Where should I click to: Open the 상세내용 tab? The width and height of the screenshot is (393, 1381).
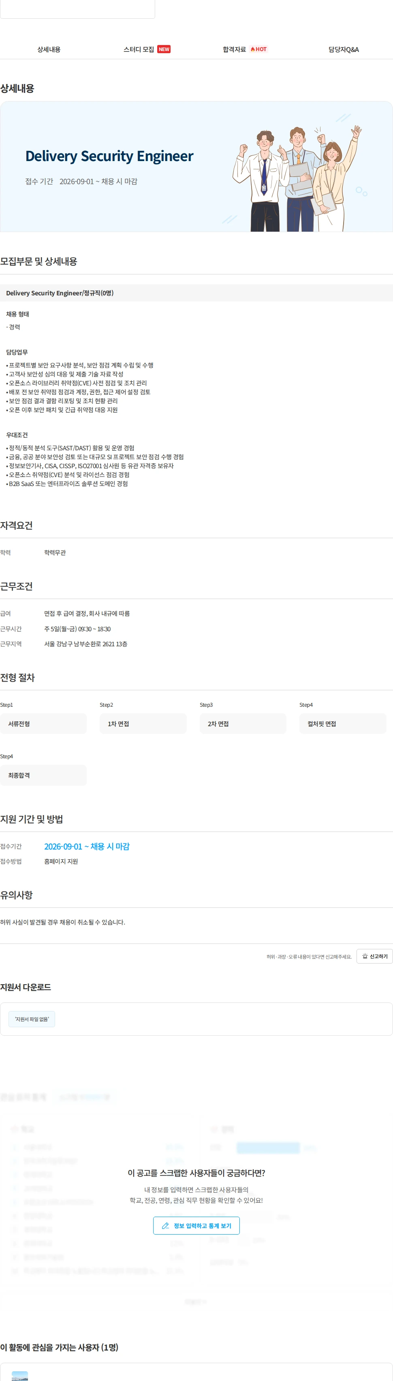coord(49,49)
